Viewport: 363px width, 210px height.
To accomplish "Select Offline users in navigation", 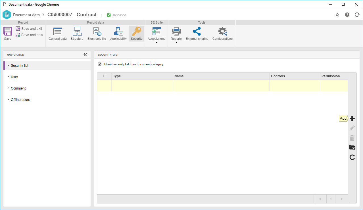I will (20, 100).
